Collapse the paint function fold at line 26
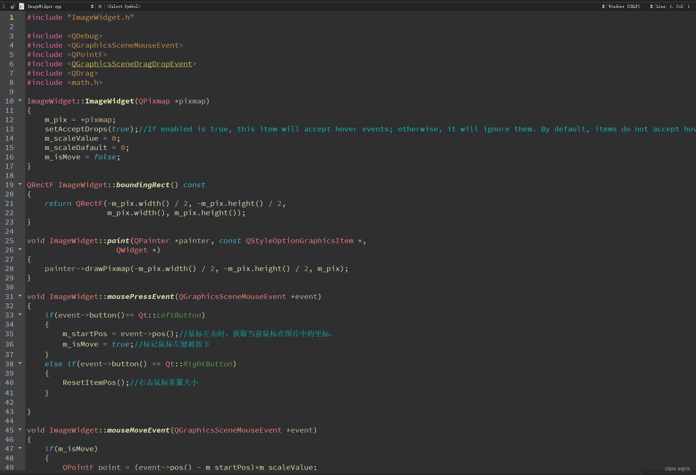696x475 pixels. [x=20, y=250]
